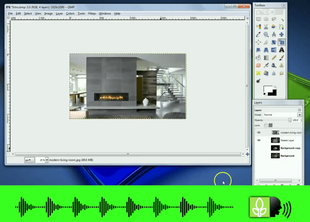This screenshot has width=310, height=222.
Task: Choose the Zoom magnifier tool
Action: coord(266,34)
